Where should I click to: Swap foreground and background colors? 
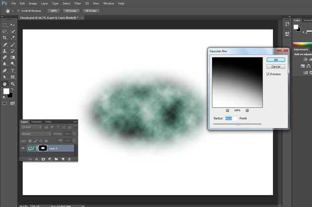tap(12, 89)
